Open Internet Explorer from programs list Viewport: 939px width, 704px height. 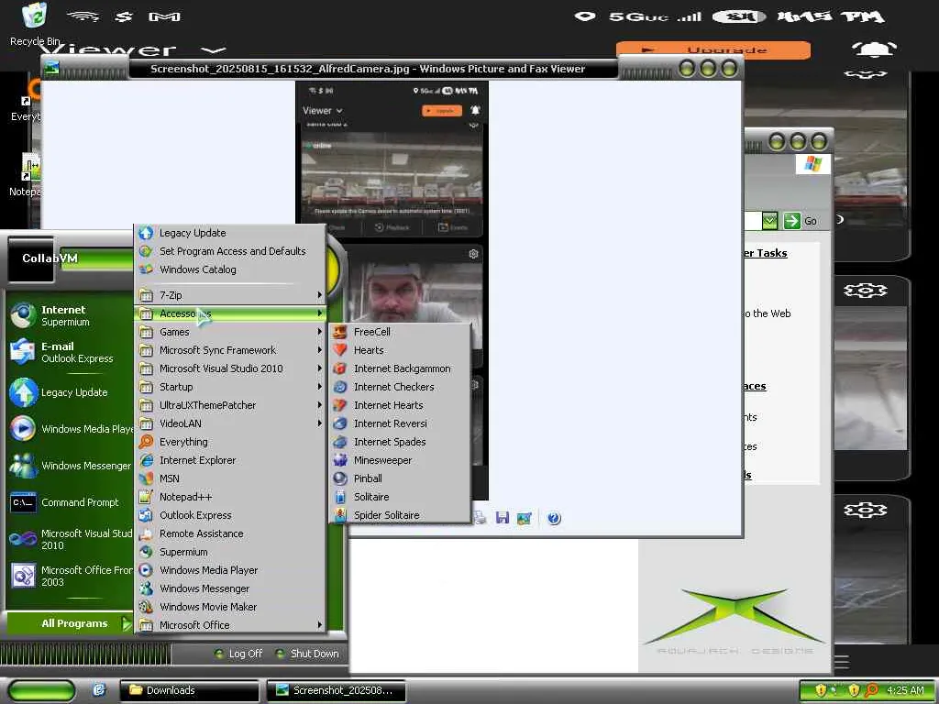[231, 460]
